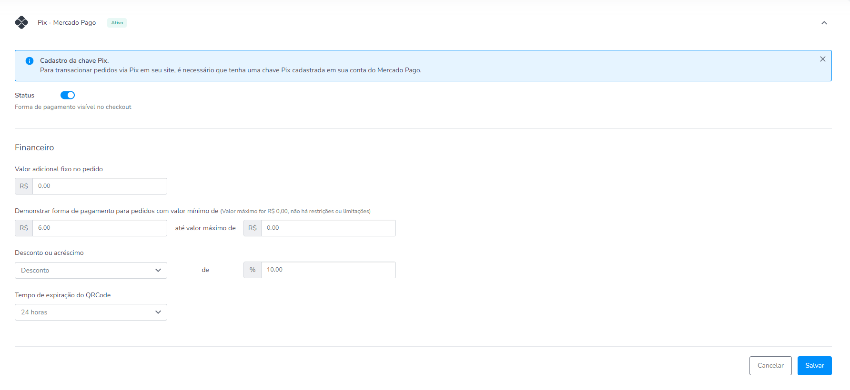Viewport: 850px width, 390px height.
Task: Click the Ativo status badge
Action: pyautogui.click(x=117, y=23)
